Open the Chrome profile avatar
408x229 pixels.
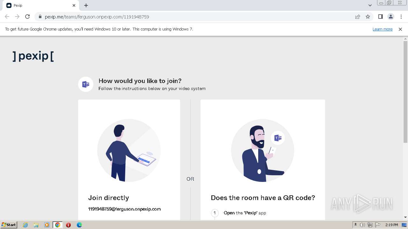[390, 17]
